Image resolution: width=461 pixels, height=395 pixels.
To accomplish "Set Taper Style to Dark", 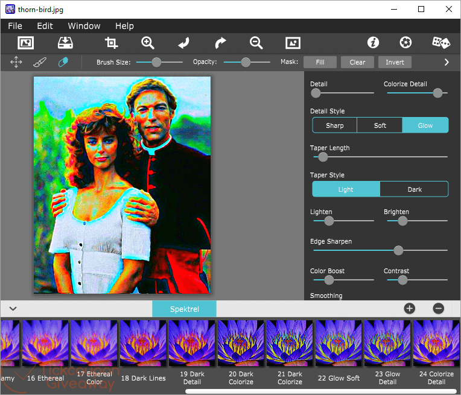I will click(x=415, y=189).
